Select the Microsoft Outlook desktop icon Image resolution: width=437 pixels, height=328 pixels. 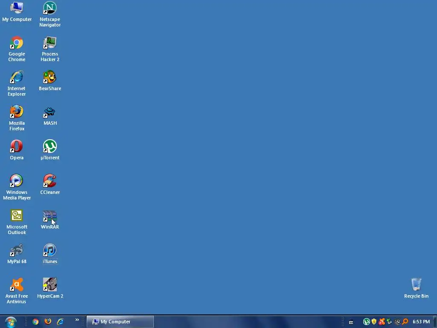[17, 222]
